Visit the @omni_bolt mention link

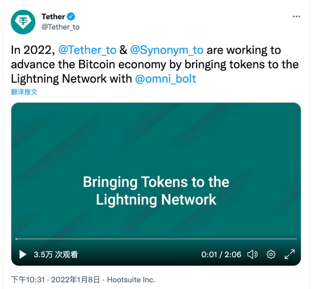165,78
